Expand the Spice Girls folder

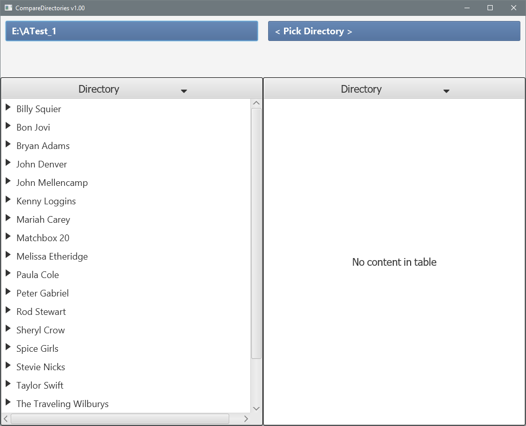[x=8, y=347]
